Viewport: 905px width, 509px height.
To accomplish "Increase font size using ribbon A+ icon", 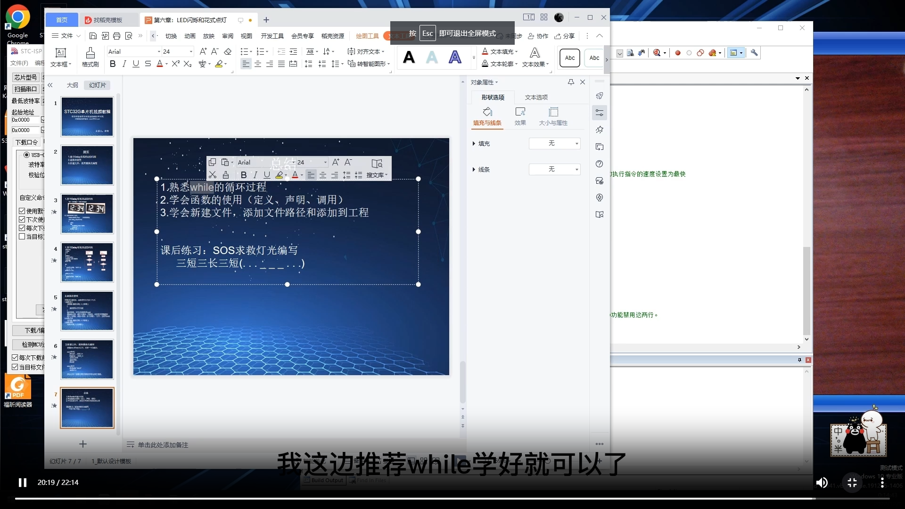I will (x=203, y=51).
